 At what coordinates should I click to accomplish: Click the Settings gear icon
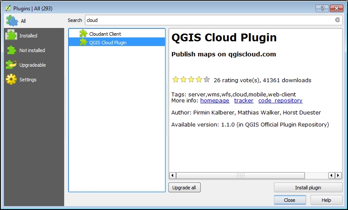(11, 79)
